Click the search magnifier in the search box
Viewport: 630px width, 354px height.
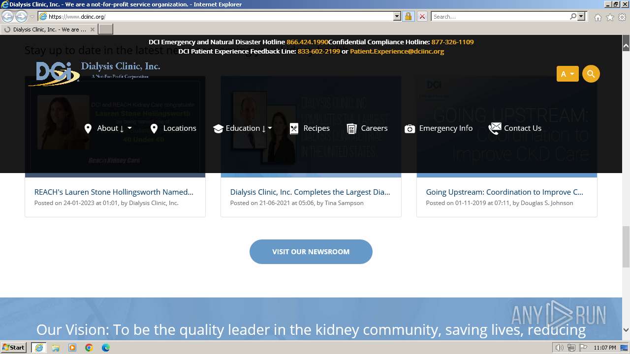[573, 16]
